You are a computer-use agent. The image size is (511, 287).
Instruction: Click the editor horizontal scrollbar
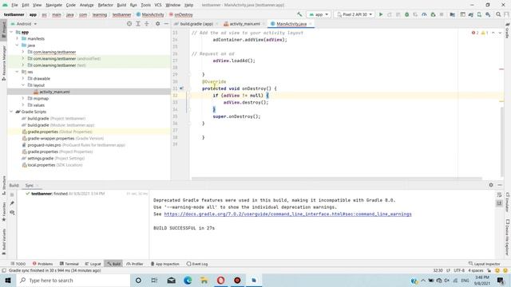coord(336,179)
